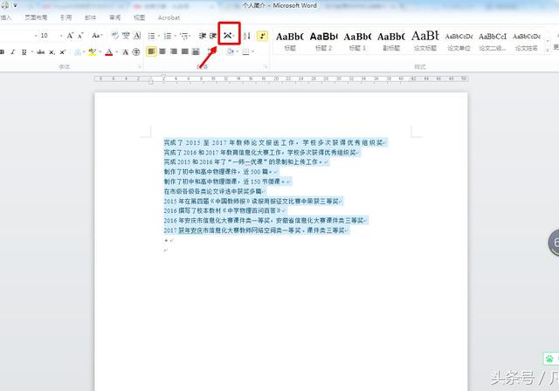Expand the Bullets library arrow
Image resolution: width=559 pixels, height=391 pixels.
[159, 36]
